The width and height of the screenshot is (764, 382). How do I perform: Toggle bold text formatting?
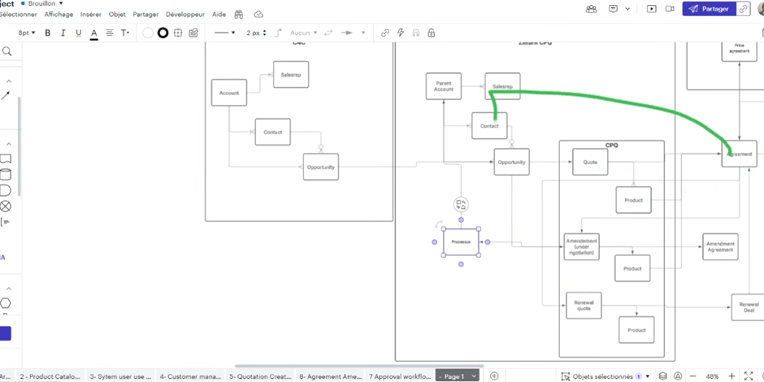click(x=47, y=33)
